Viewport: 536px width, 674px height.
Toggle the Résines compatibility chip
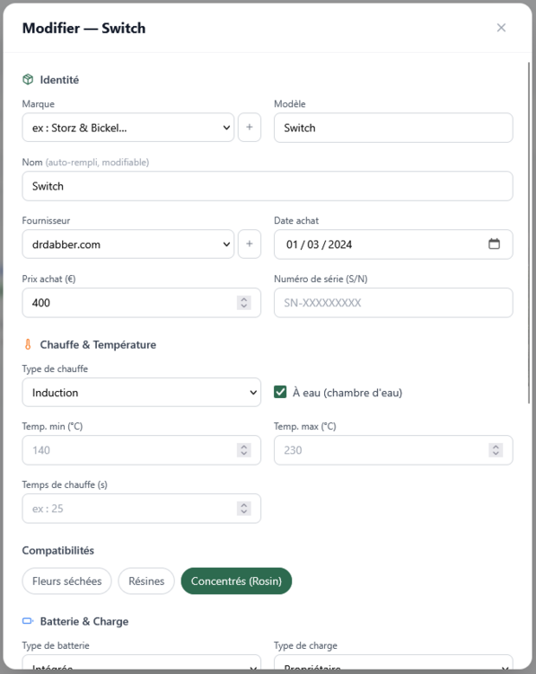pyautogui.click(x=146, y=581)
